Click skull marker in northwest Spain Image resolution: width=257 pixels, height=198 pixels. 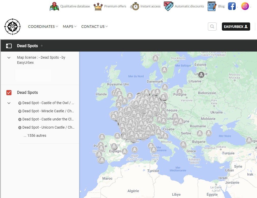tap(102, 137)
